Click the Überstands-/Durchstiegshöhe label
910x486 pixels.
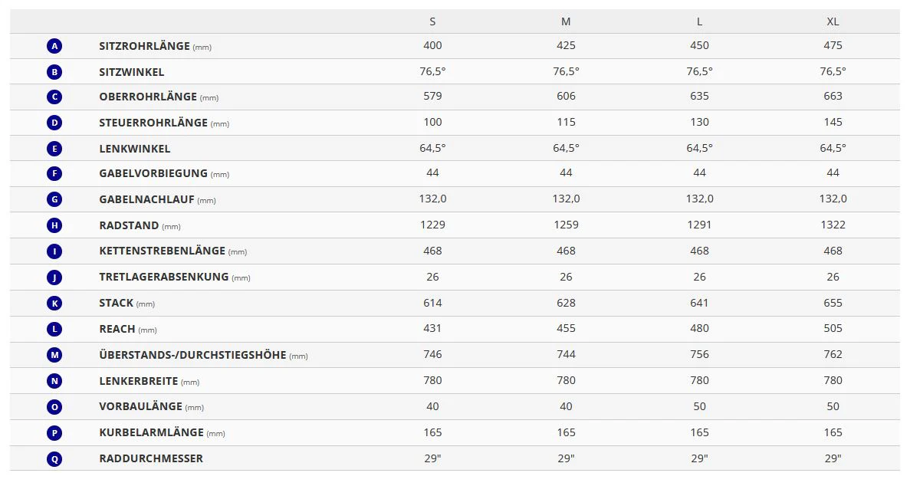point(192,355)
